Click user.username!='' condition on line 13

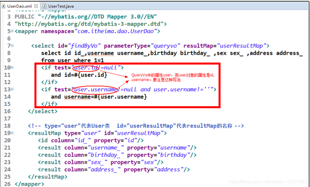click(x=181, y=89)
